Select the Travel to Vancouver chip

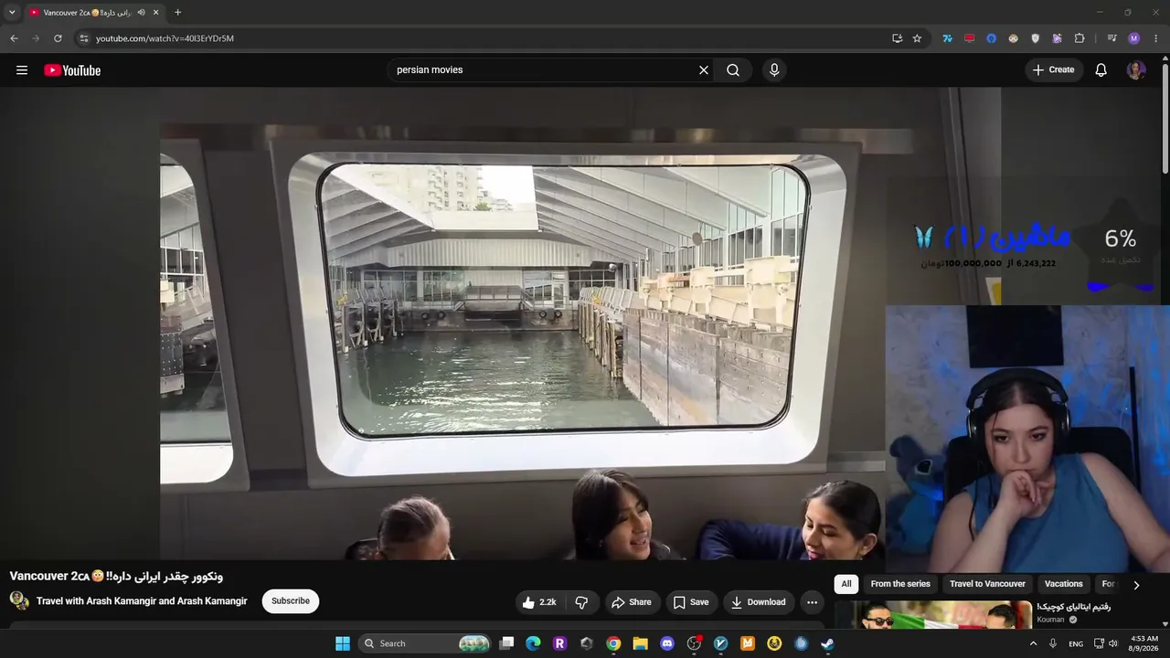point(987,584)
